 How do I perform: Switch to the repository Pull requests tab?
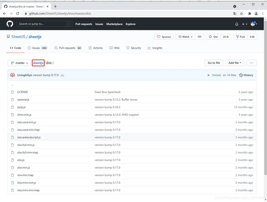click(x=68, y=48)
